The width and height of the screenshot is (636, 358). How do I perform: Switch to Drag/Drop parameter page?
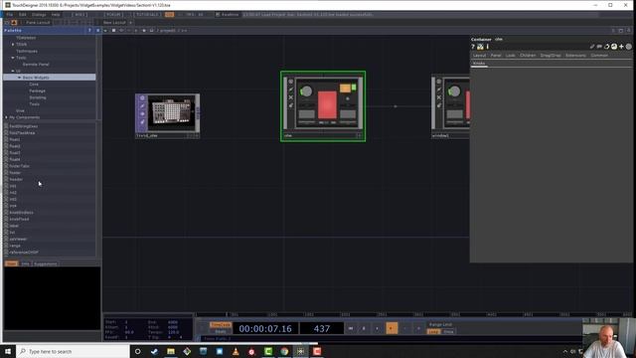[x=551, y=56]
